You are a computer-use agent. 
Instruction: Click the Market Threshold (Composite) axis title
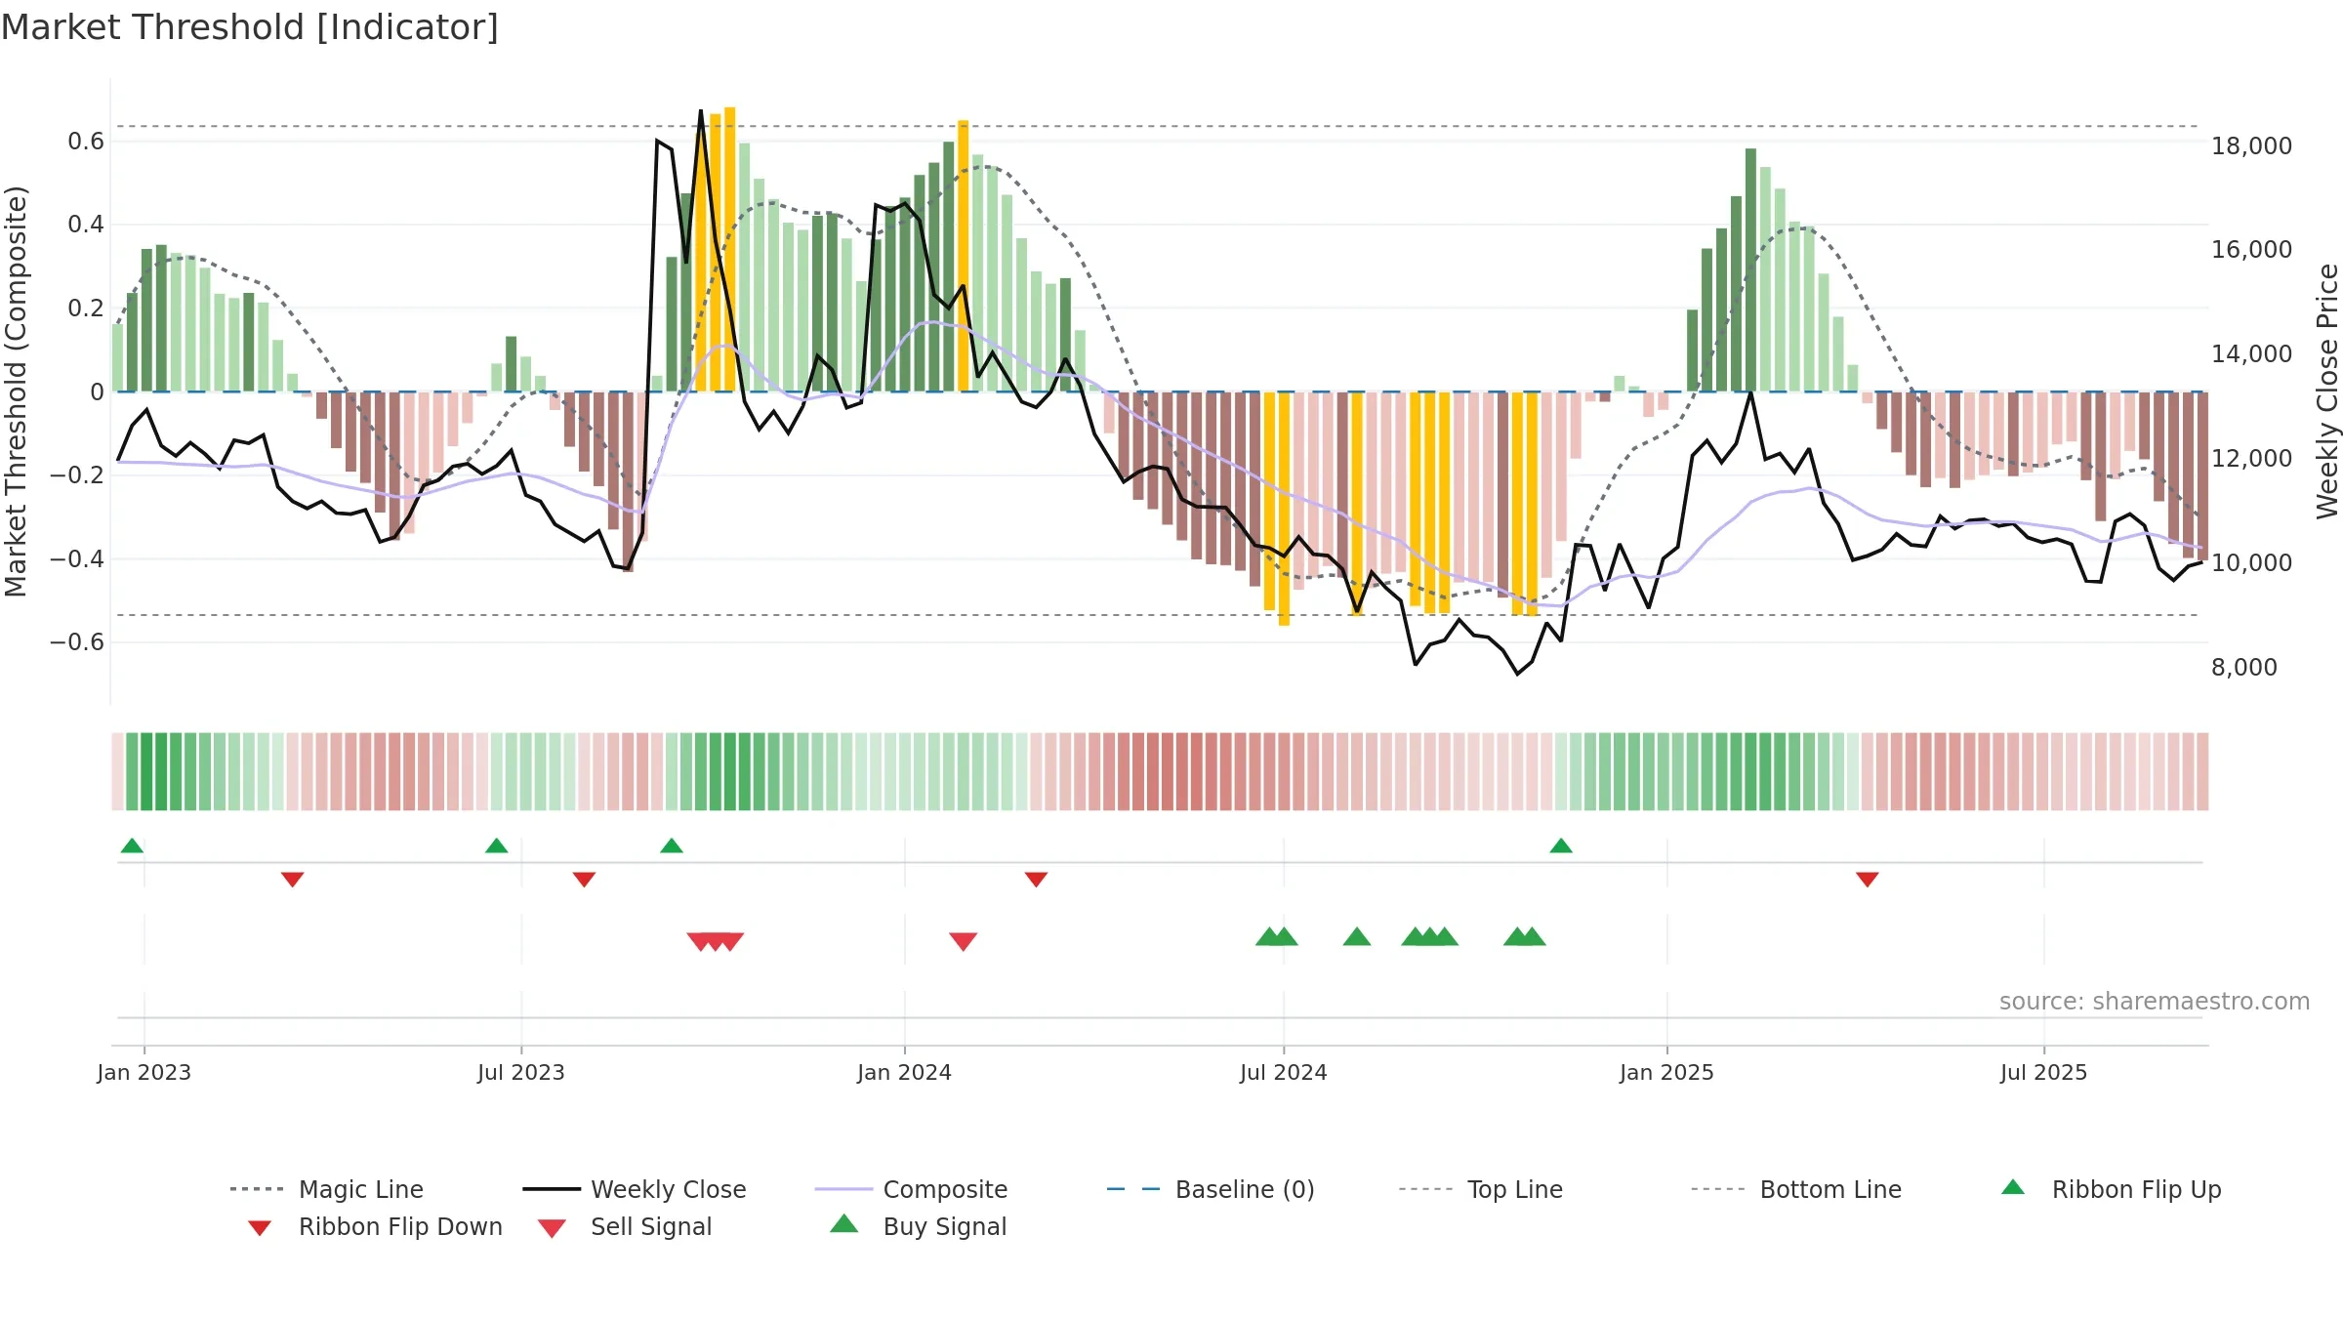16,391
